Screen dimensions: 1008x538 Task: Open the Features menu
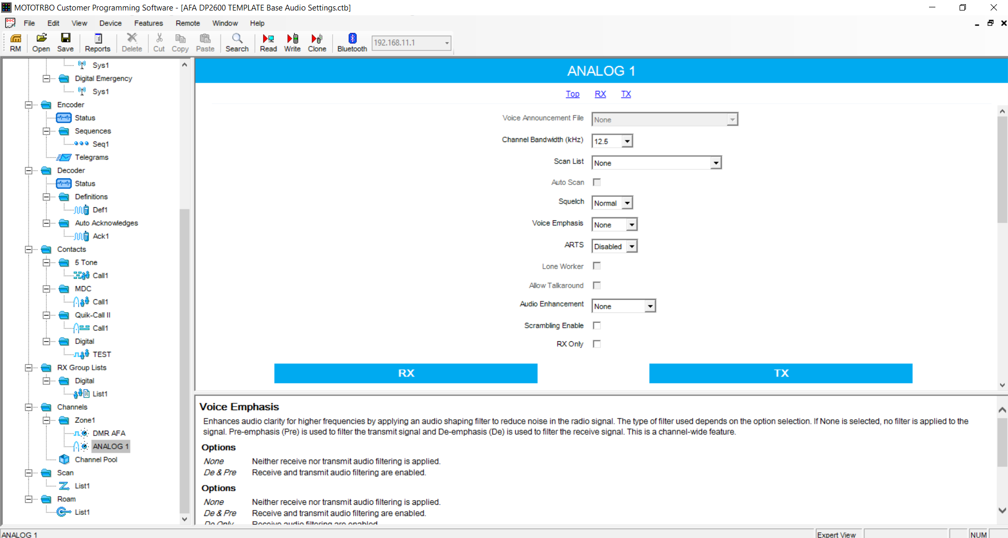148,23
